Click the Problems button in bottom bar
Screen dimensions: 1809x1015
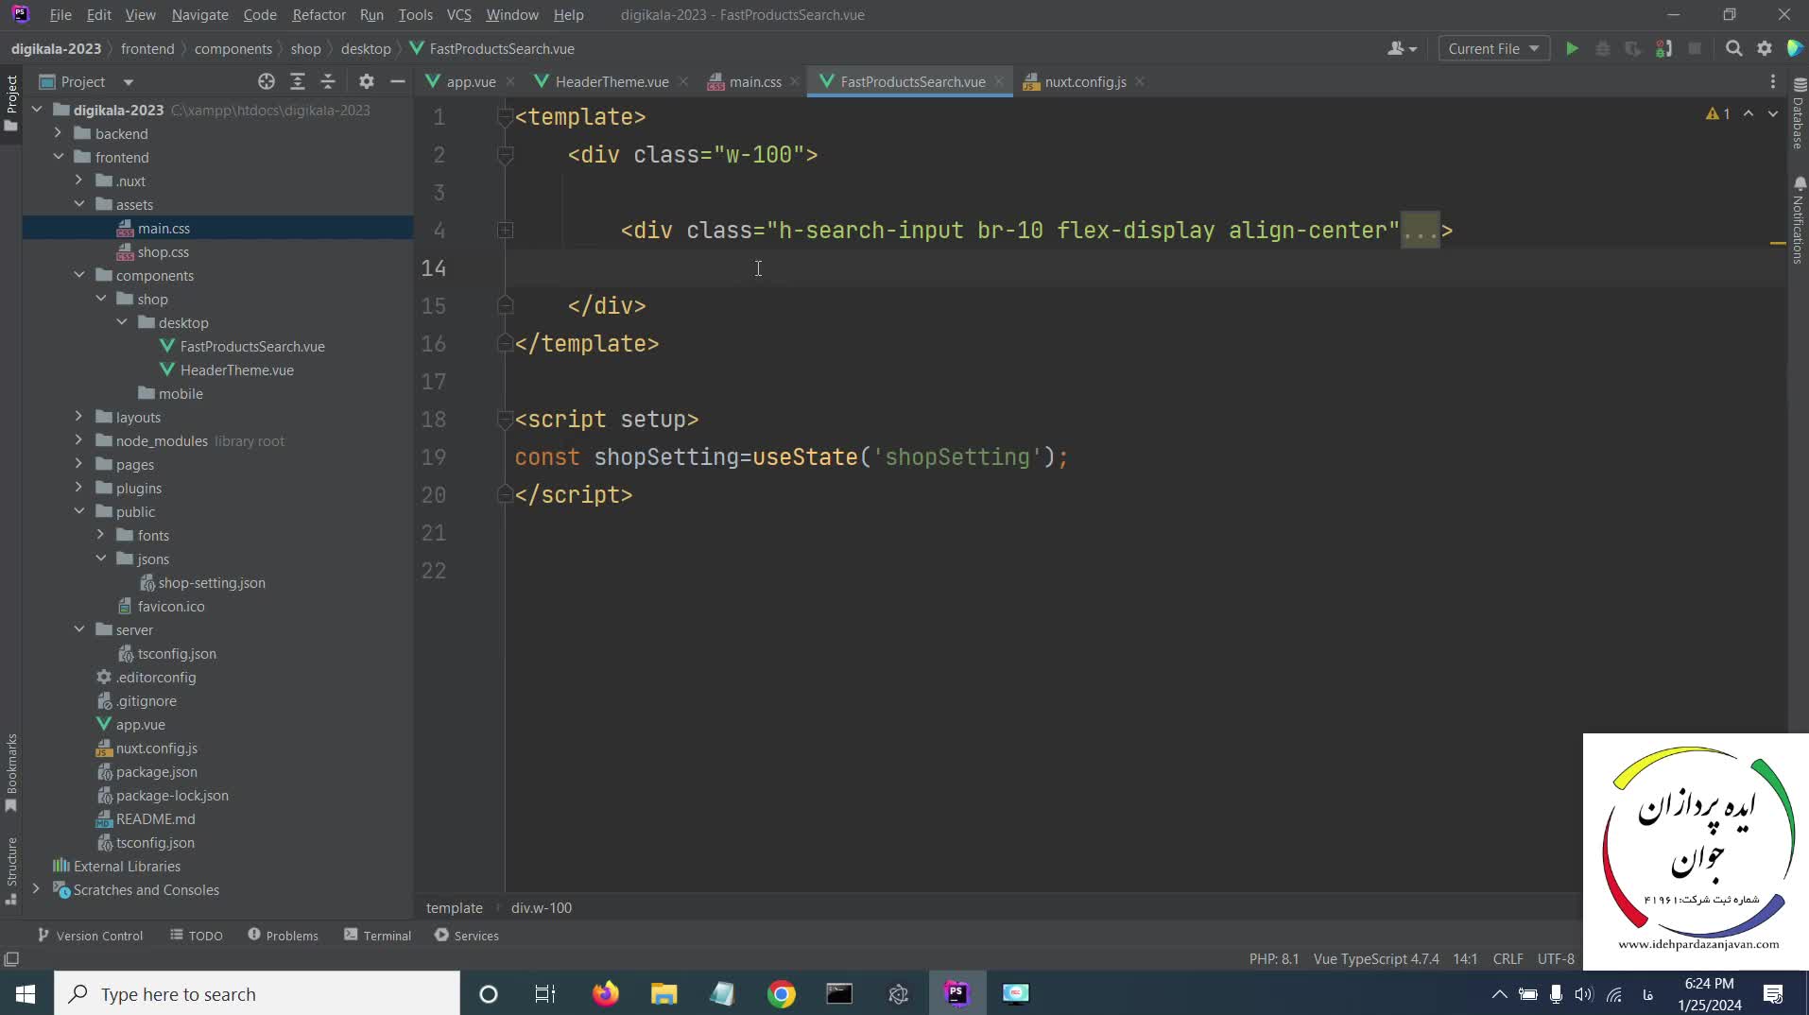click(x=283, y=936)
